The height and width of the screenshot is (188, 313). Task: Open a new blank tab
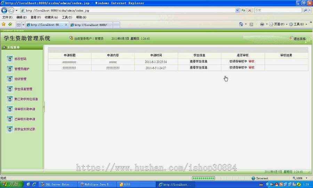coord(117,25)
